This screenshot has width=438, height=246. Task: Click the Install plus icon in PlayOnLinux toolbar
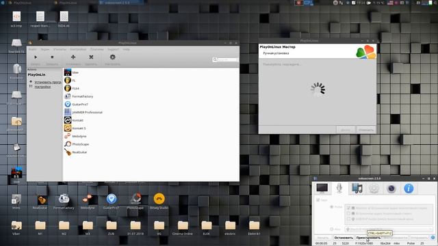pos(73,57)
